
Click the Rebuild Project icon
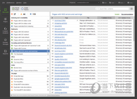point(13,9)
